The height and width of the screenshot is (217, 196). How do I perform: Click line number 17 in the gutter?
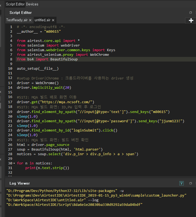[10, 102]
